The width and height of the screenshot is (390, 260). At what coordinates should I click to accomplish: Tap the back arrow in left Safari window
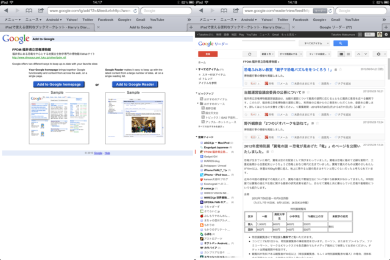coord(6,10)
